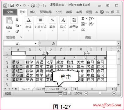Expand the Name Box dropdown arrow
Image resolution: width=124 pixels, height=110 pixels.
[35, 44]
